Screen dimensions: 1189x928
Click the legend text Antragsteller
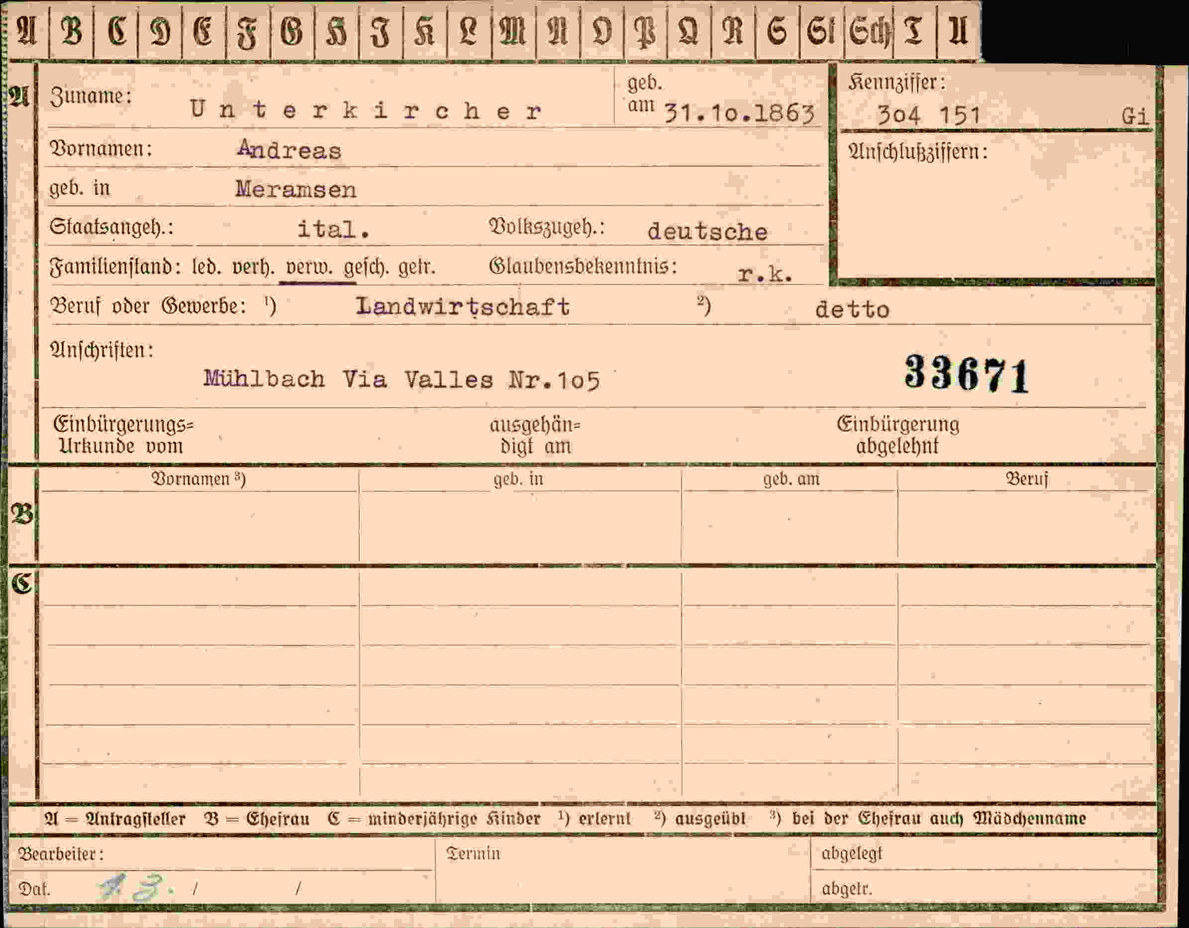[x=135, y=819]
